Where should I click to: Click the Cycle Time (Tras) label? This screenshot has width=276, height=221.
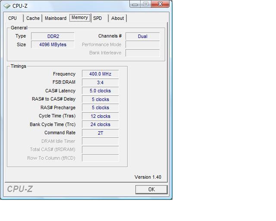tap(57, 116)
